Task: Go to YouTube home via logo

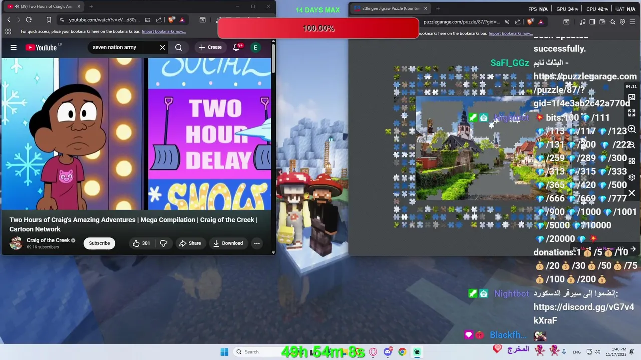Action: point(41,47)
